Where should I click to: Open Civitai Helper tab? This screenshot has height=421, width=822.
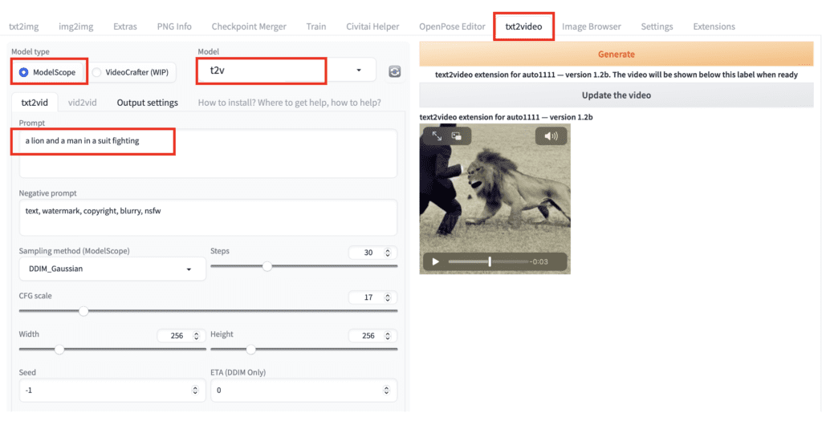pyautogui.click(x=372, y=26)
